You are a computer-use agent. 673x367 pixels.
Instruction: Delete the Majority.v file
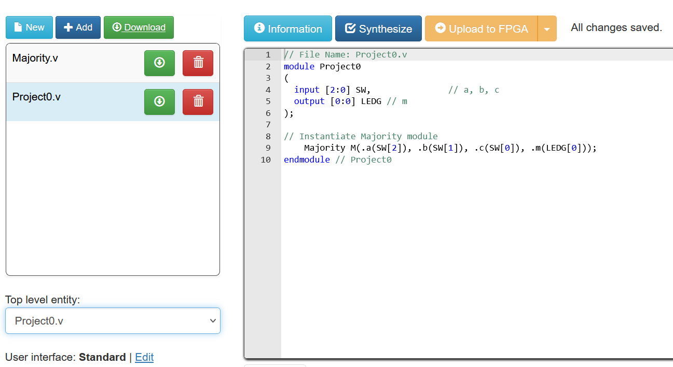click(198, 63)
